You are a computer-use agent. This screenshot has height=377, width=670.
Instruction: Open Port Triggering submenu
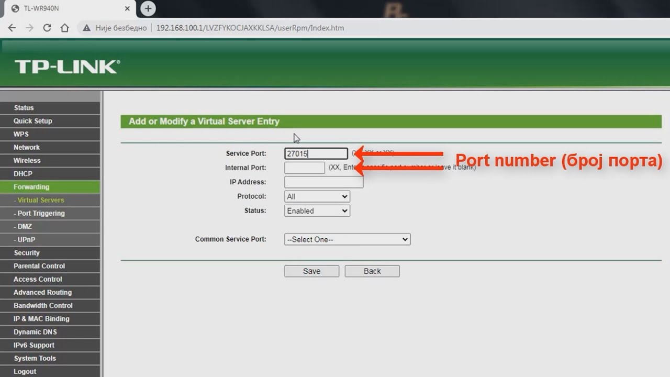click(x=50, y=213)
